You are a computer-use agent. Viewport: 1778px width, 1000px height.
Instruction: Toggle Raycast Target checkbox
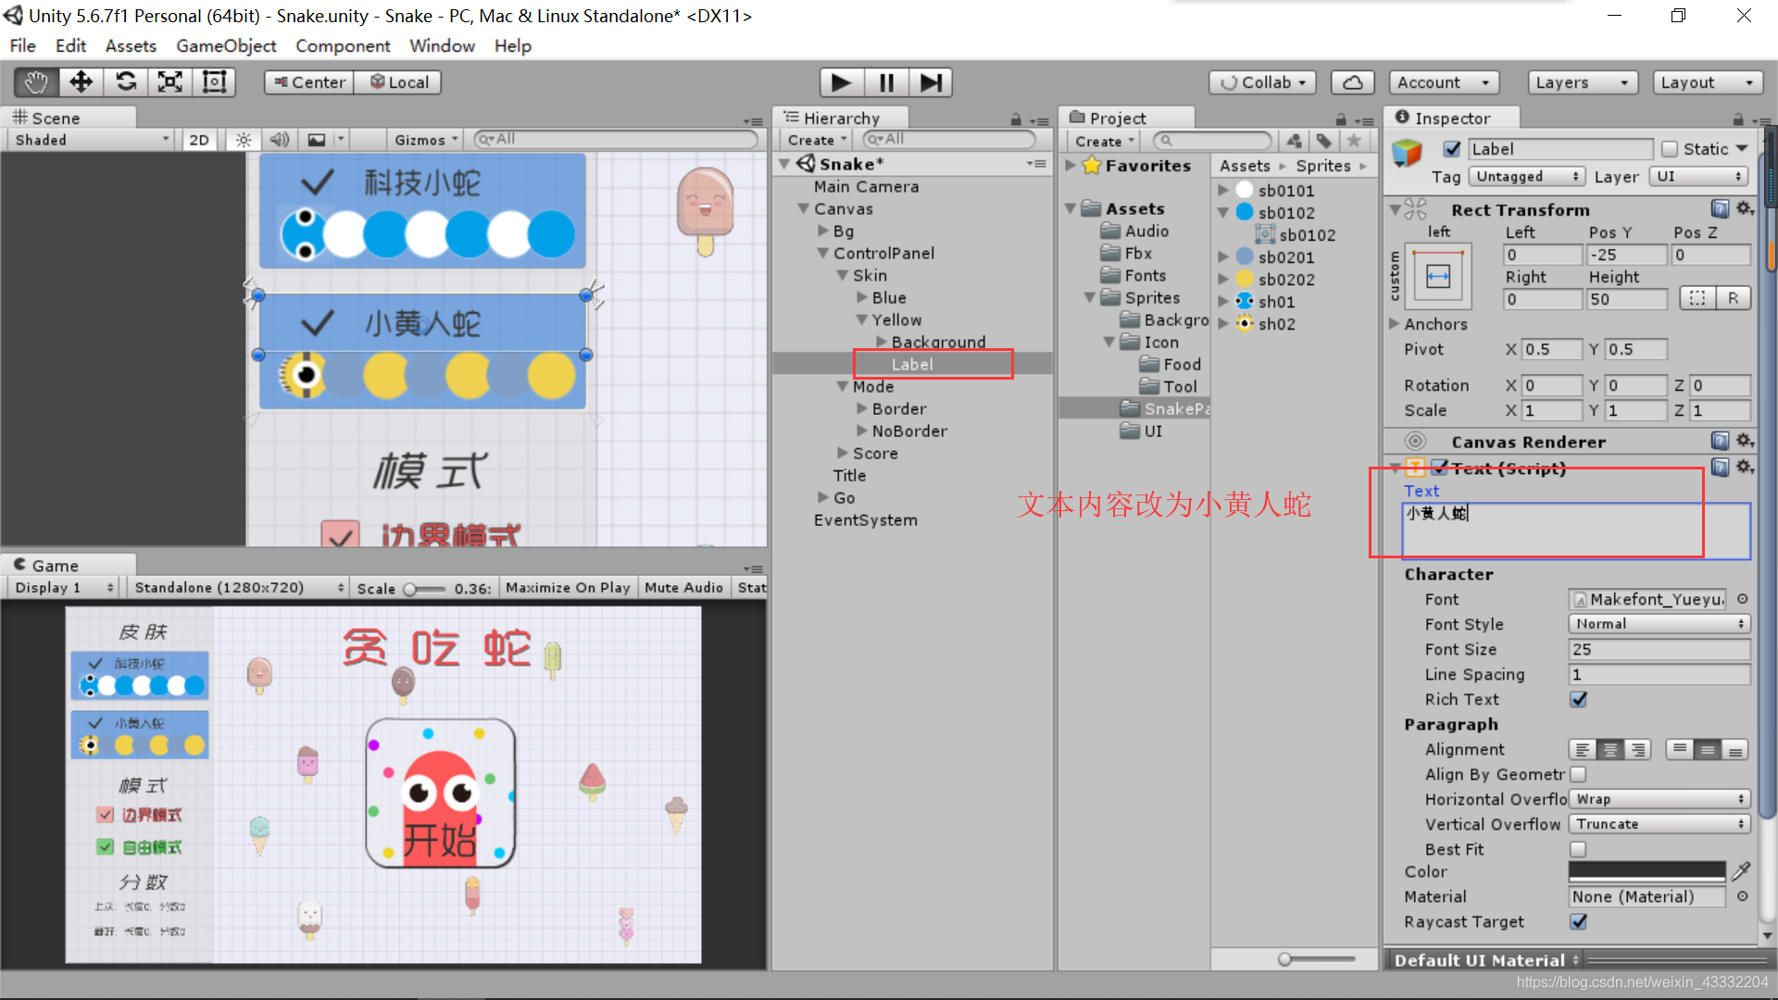pos(1579,921)
